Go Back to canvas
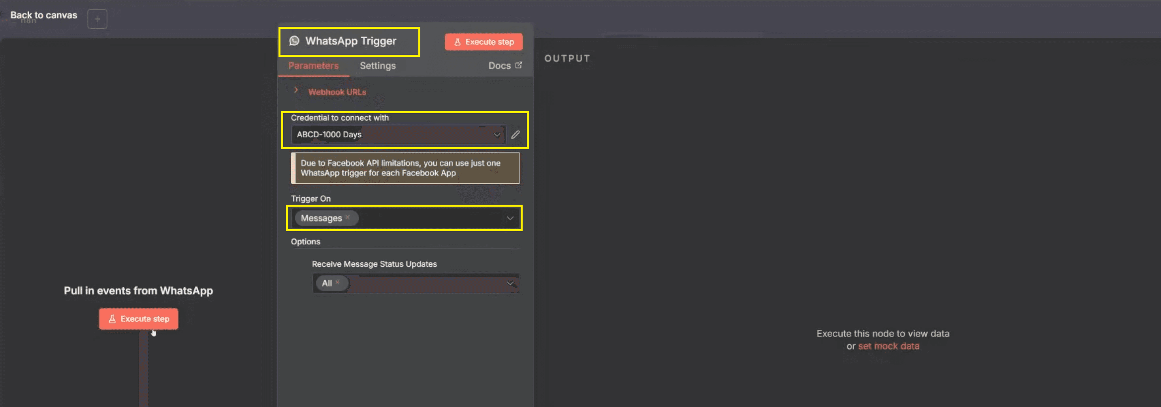Viewport: 1161px width, 407px height. [44, 15]
